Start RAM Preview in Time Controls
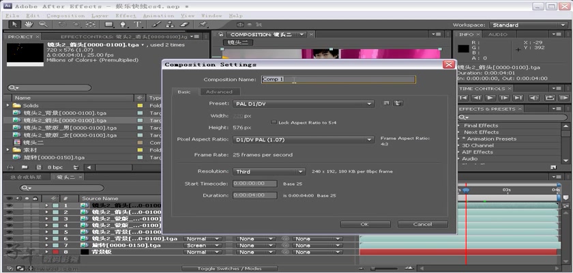The width and height of the screenshot is (573, 273). coord(563,98)
